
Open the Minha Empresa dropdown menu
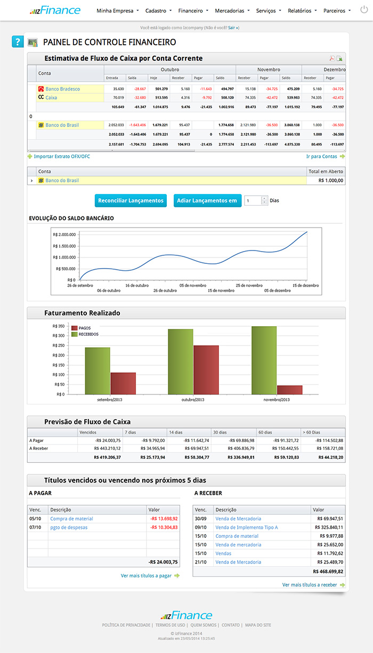click(117, 11)
